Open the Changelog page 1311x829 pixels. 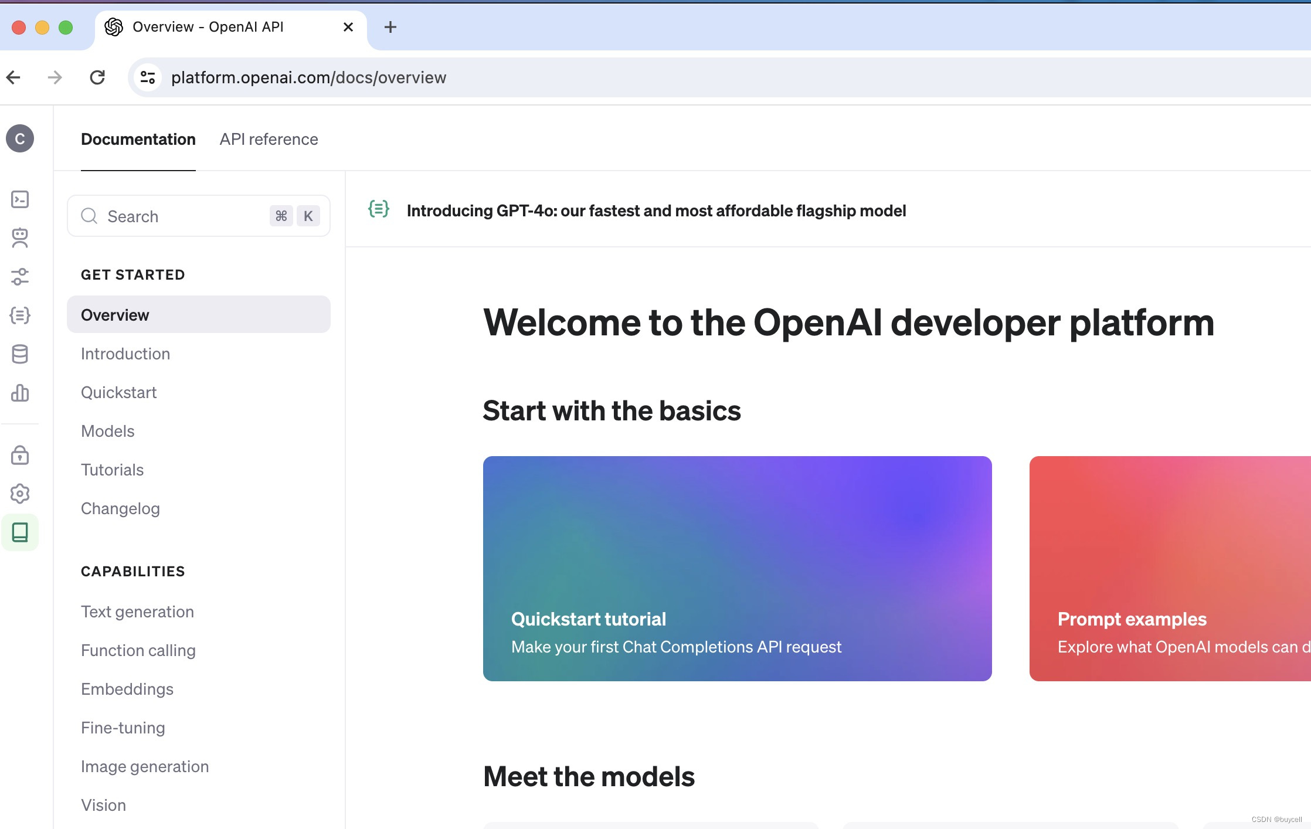pos(120,508)
